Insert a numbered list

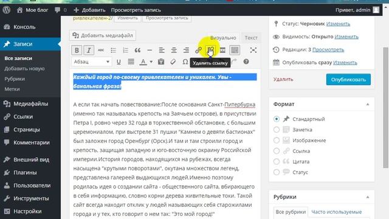(x=125, y=50)
